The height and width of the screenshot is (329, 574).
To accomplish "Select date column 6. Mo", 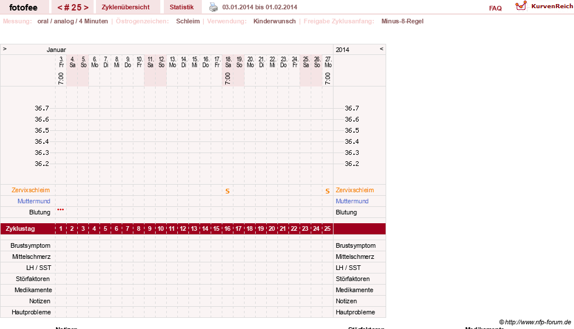I will pos(94,62).
